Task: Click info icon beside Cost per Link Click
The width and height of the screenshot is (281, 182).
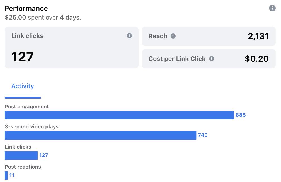Action: click(212, 59)
